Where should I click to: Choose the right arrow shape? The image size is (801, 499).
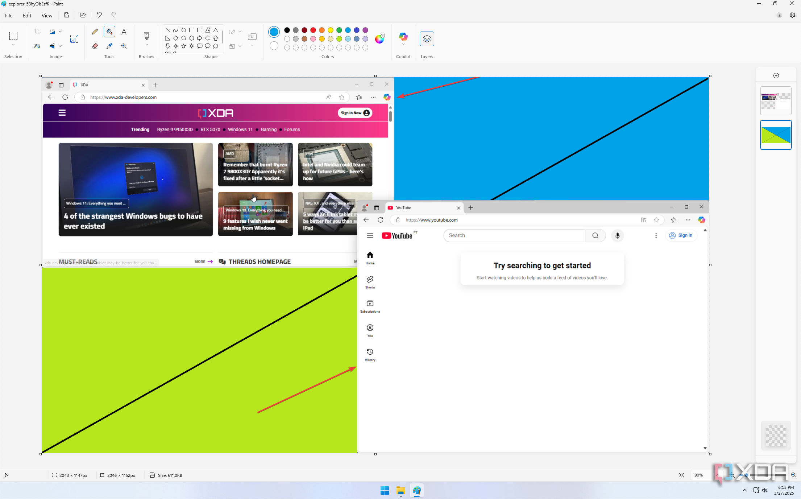pos(200,38)
